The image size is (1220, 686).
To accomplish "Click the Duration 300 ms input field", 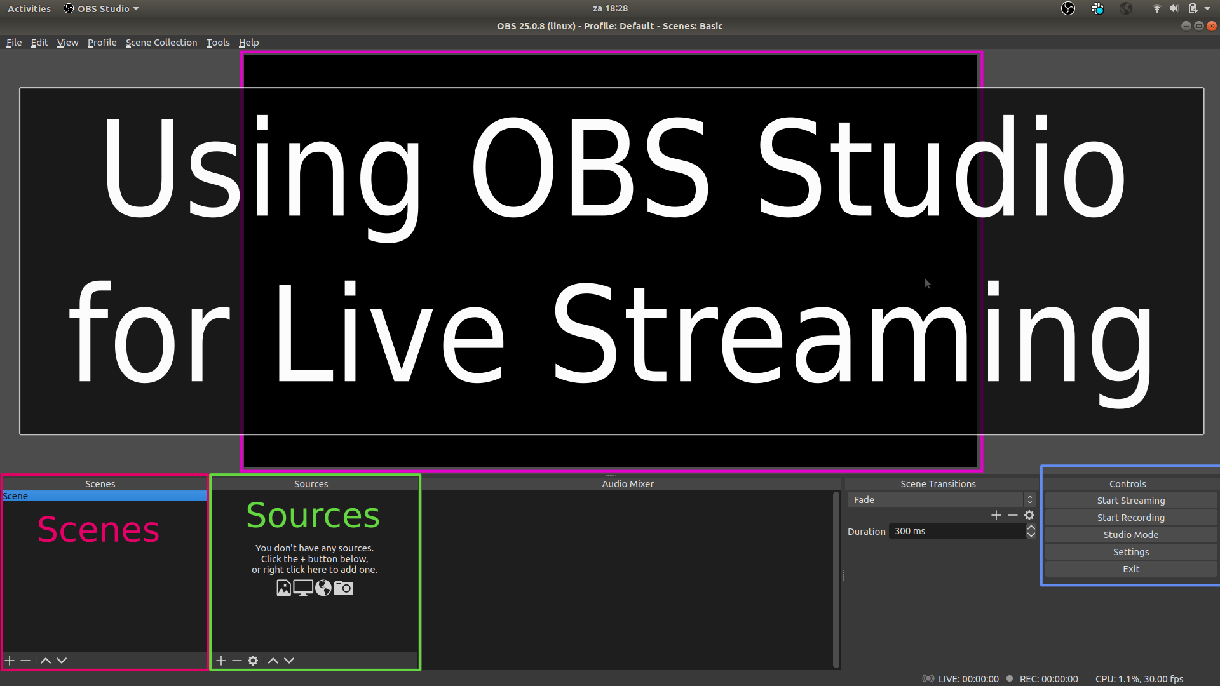I will [957, 531].
